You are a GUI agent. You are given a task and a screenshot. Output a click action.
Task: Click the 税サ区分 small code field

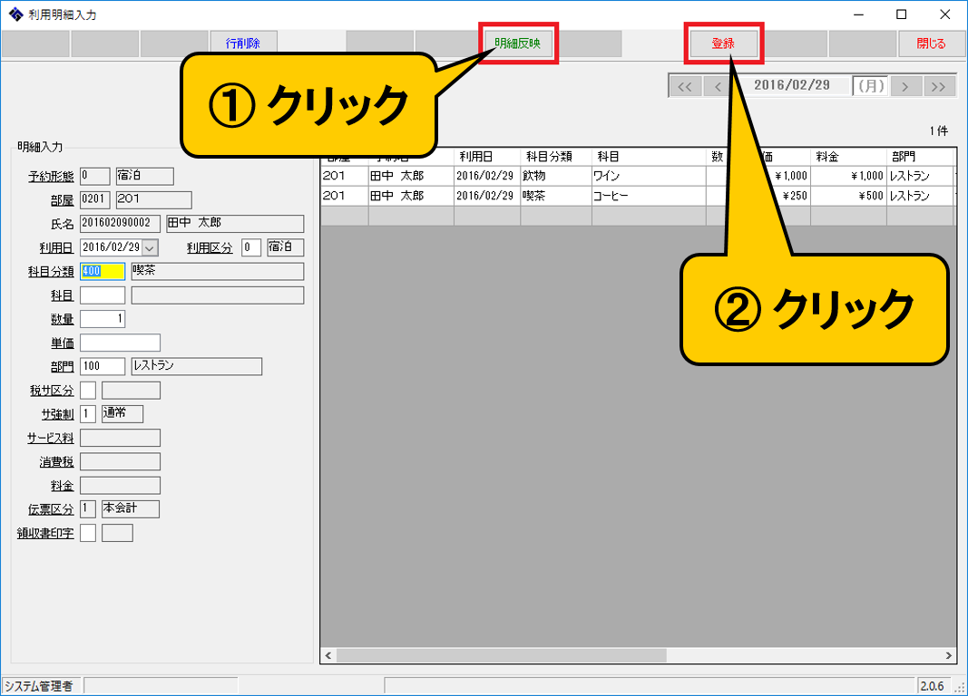point(88,391)
